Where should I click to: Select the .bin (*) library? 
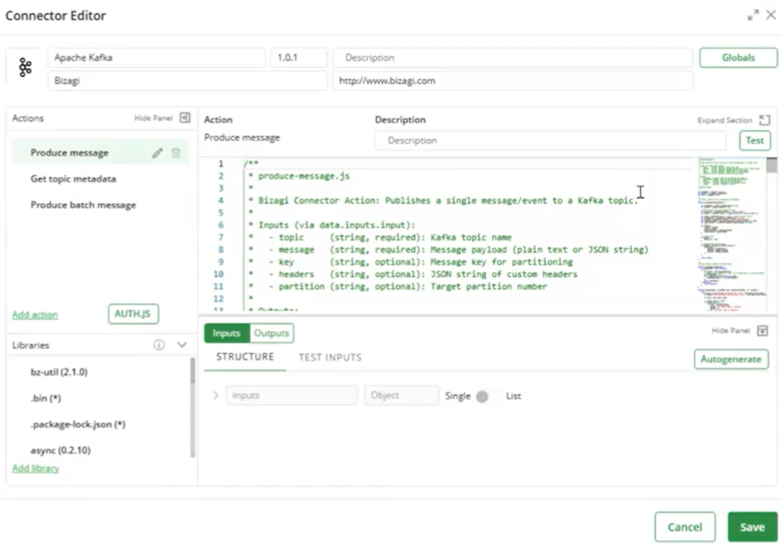tap(45, 399)
